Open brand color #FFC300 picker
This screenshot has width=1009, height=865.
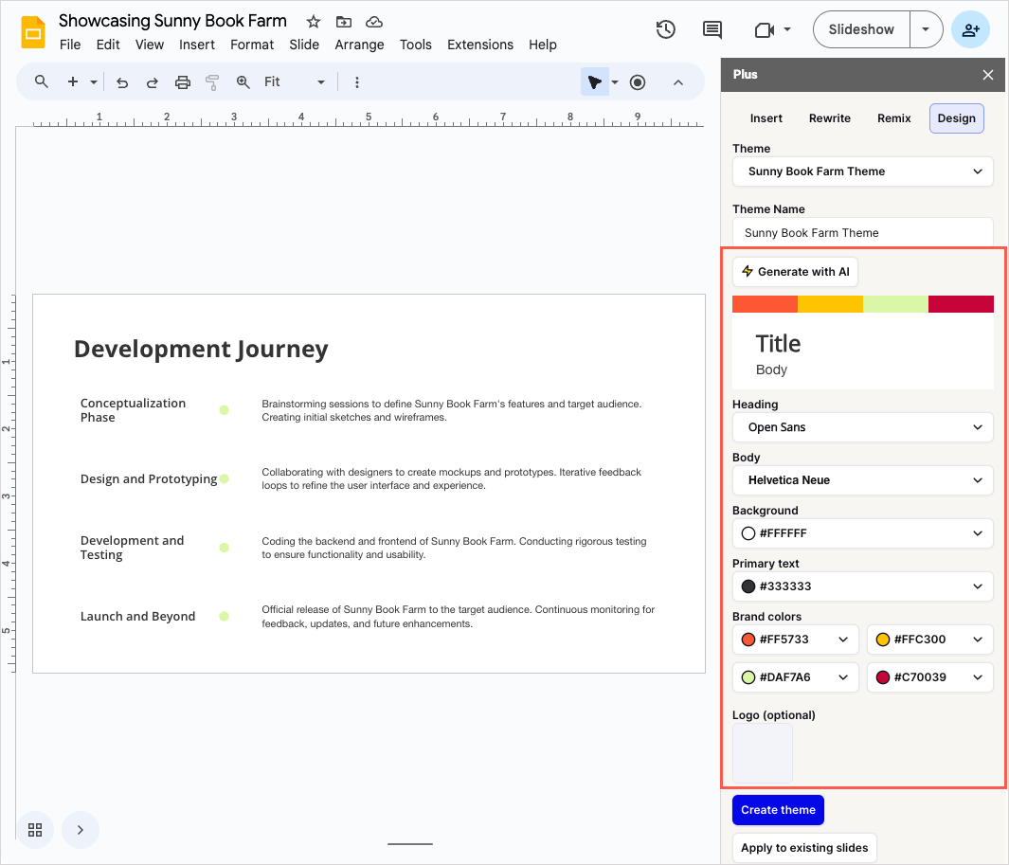pyautogui.click(x=929, y=640)
